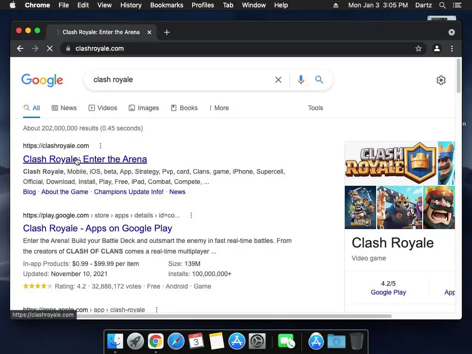The width and height of the screenshot is (472, 354).
Task: Click the vertical page scrollbar
Action: (459, 76)
